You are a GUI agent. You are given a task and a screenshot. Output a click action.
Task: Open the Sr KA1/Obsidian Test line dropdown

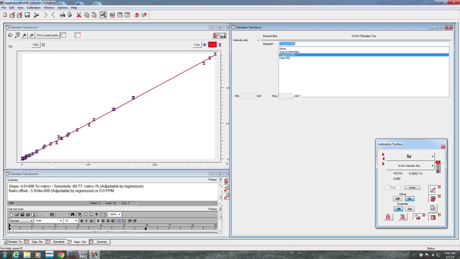tap(410, 166)
